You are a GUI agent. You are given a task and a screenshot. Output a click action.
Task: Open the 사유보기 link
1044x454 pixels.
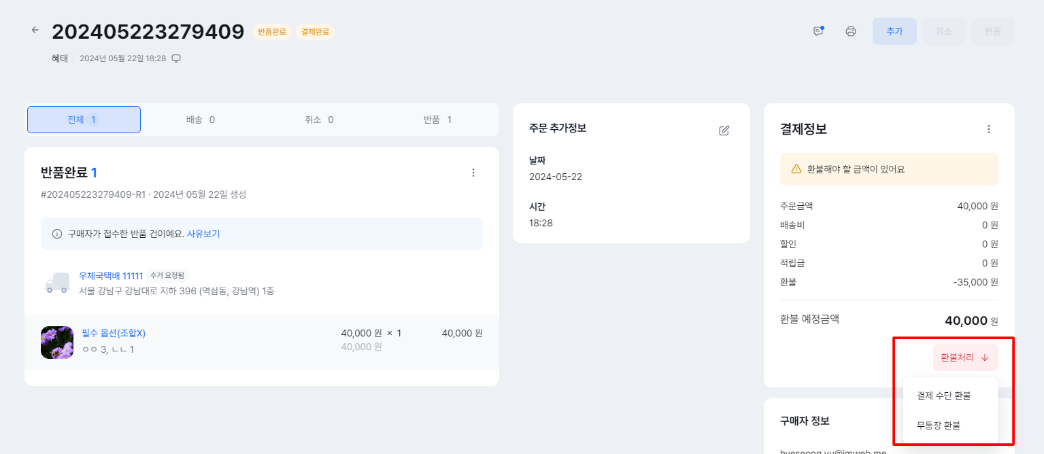[203, 234]
